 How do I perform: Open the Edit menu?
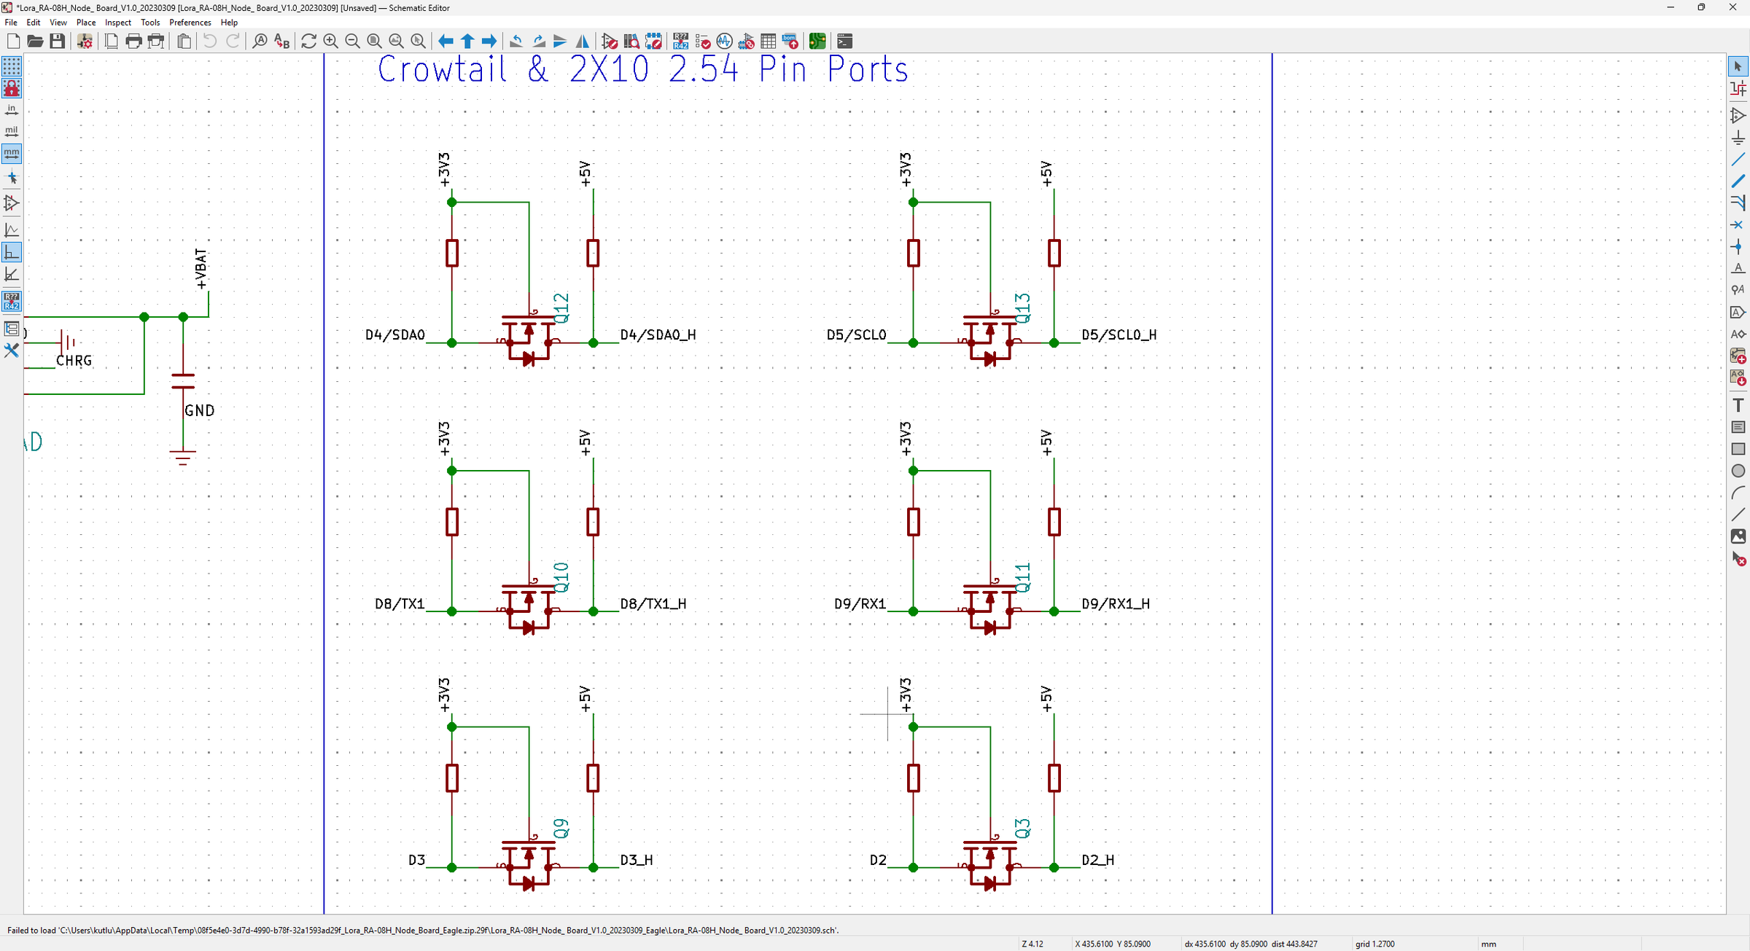(x=34, y=23)
